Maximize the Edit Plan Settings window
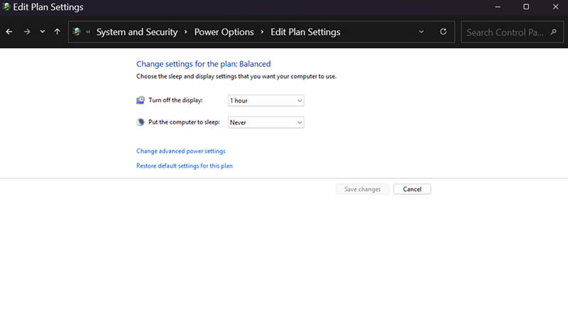This screenshot has width=568, height=318. pyautogui.click(x=526, y=7)
